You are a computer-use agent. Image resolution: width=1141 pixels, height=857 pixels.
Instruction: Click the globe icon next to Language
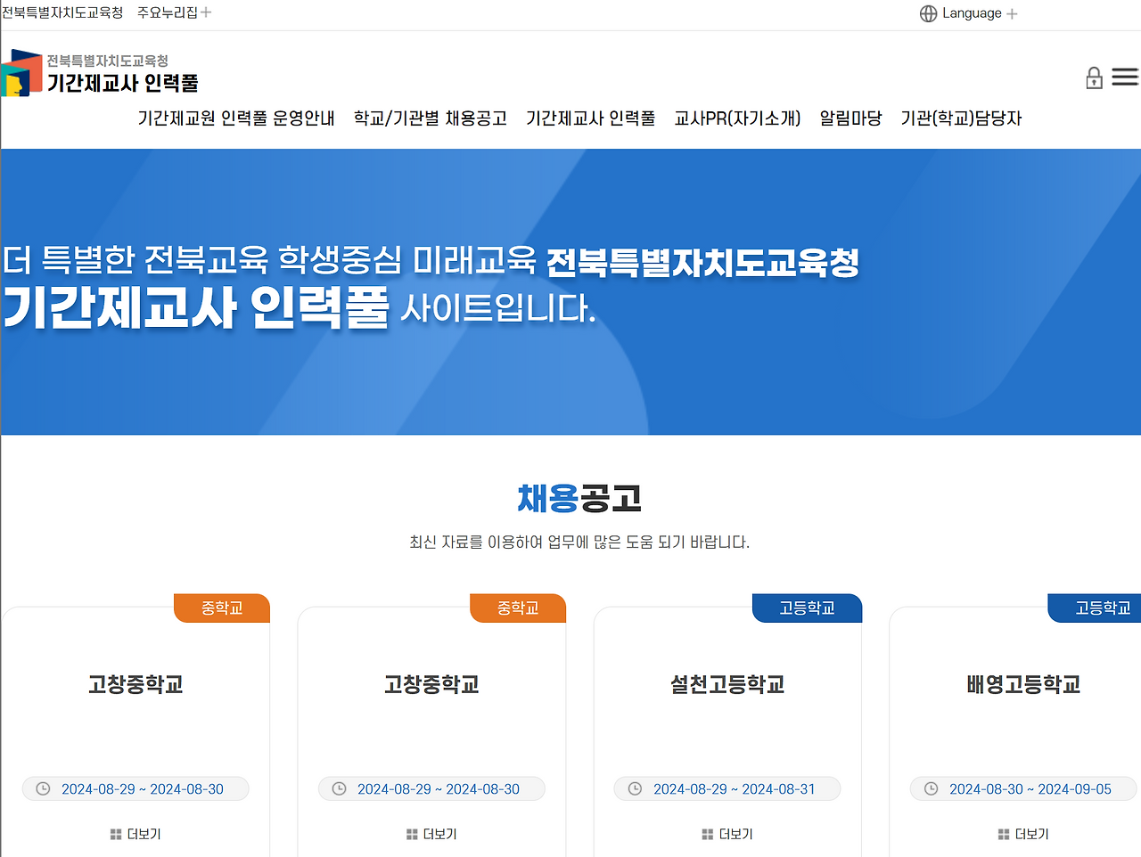[928, 12]
